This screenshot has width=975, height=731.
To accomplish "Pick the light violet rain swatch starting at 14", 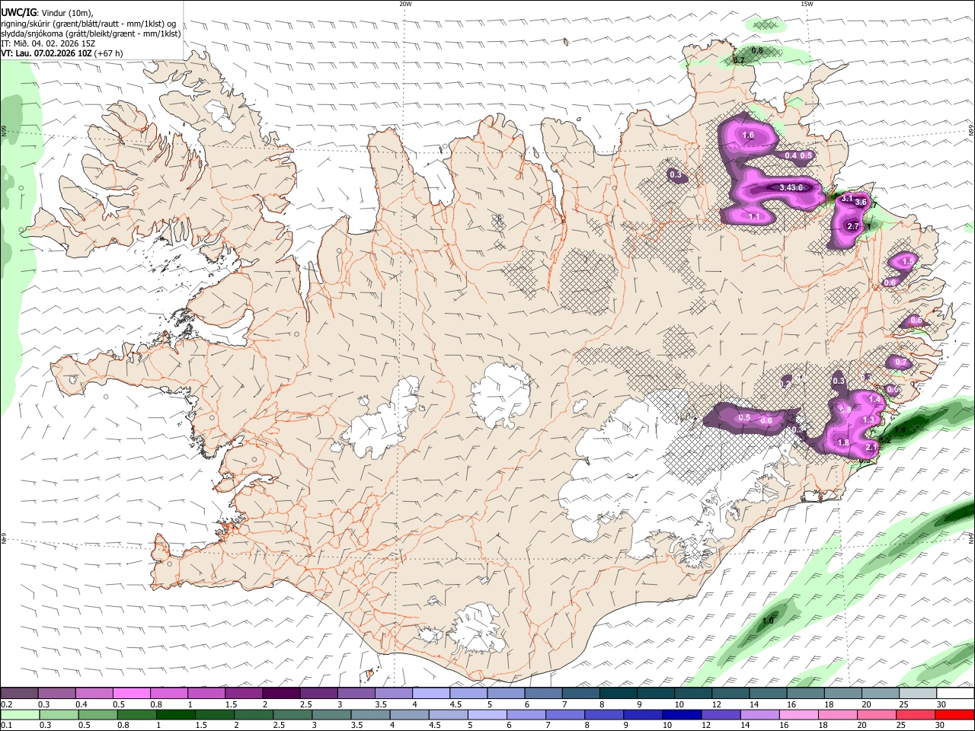I will (759, 715).
